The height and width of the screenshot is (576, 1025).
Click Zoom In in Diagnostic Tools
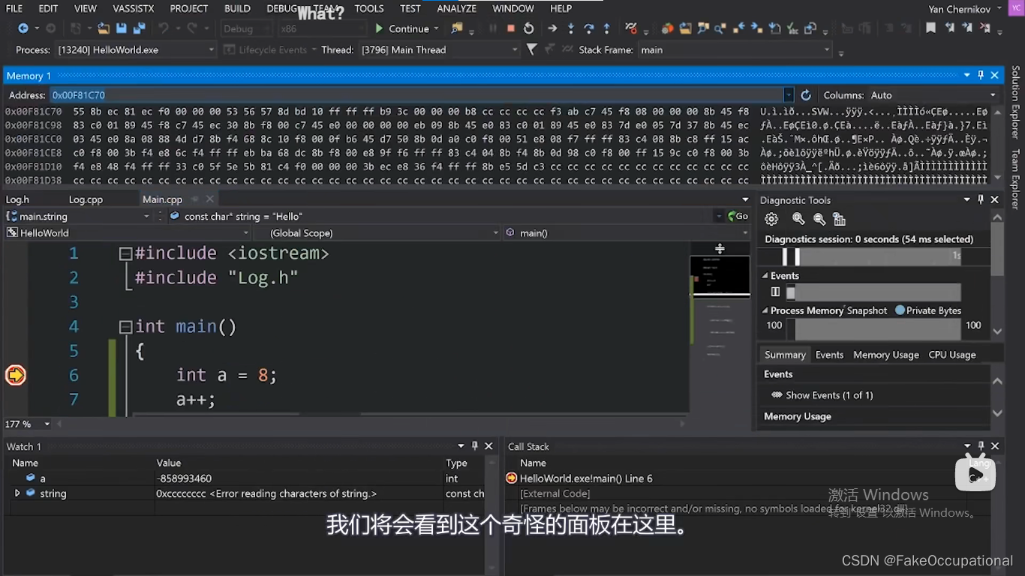pyautogui.click(x=798, y=219)
